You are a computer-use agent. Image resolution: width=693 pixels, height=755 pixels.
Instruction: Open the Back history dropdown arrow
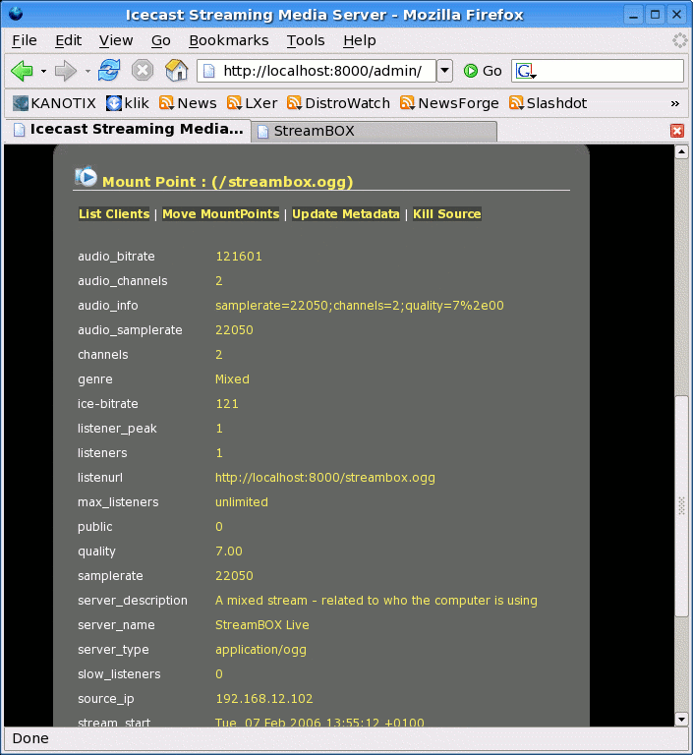coord(43,71)
